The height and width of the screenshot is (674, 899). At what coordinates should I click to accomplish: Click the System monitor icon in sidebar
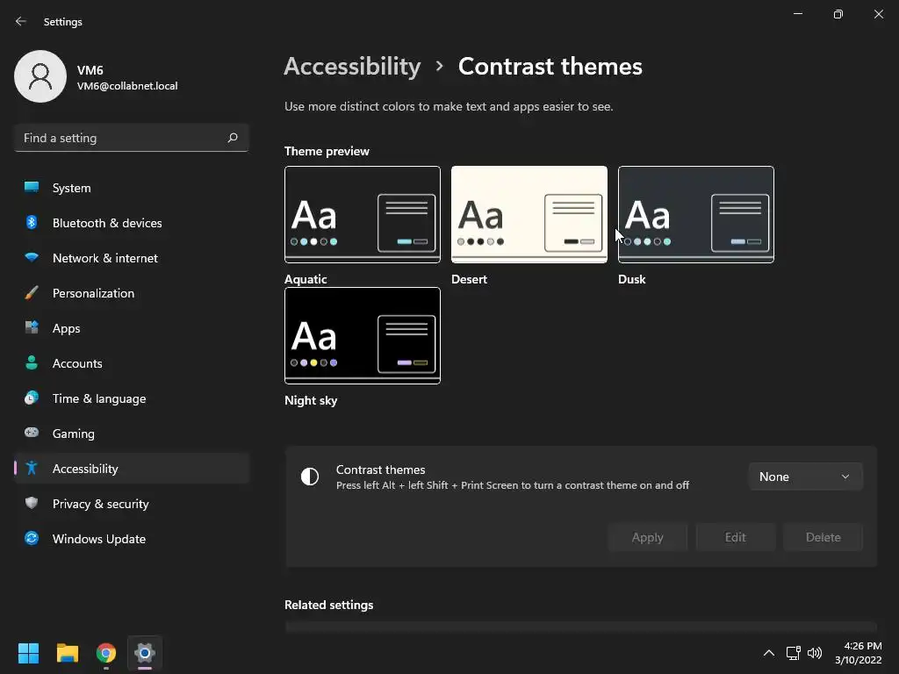(x=32, y=188)
